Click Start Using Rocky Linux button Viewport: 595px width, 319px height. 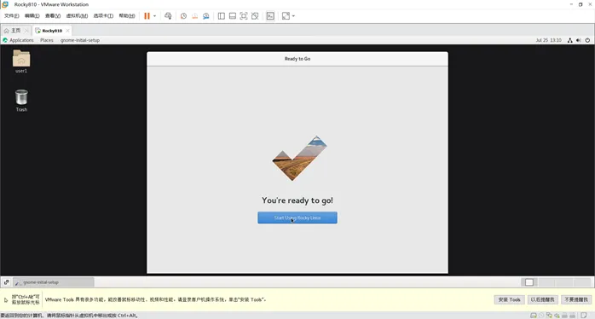(297, 217)
